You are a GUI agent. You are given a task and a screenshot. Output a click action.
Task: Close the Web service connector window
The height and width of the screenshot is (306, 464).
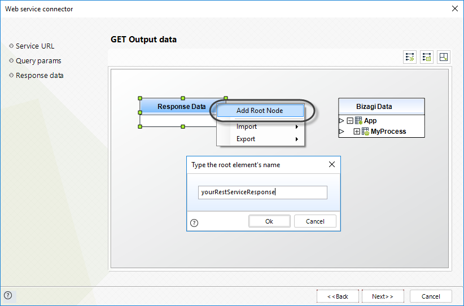tap(455, 8)
